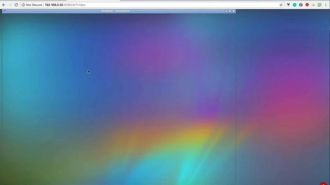Image resolution: width=330 pixels, height=185 pixels.
Task: Minimize the remote Untitled Chromium window
Action: 226,11
